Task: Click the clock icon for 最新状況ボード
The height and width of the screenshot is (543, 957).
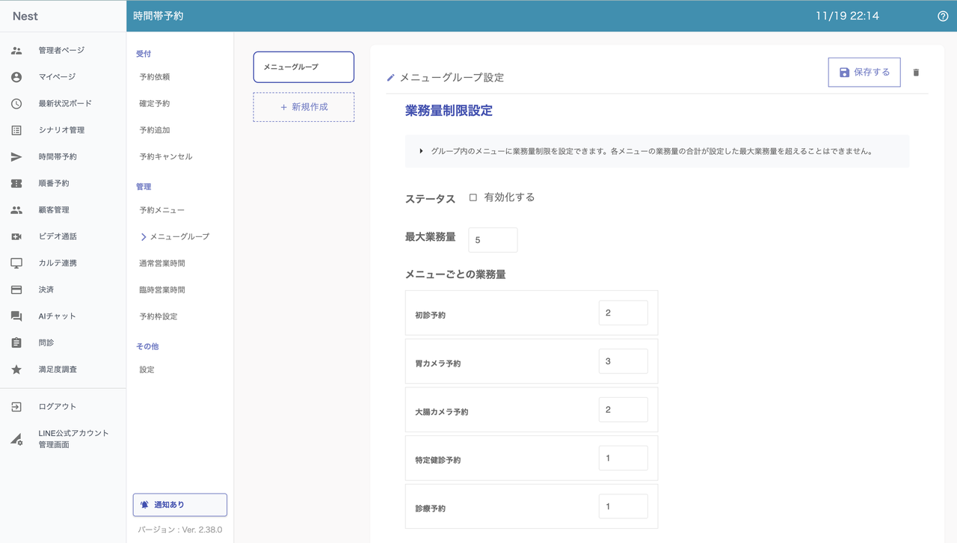Action: pyautogui.click(x=16, y=103)
